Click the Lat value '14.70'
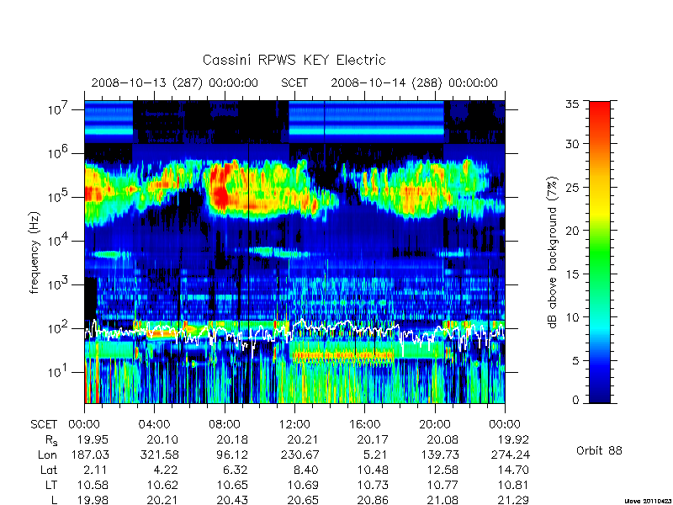673x505 pixels. click(x=513, y=470)
